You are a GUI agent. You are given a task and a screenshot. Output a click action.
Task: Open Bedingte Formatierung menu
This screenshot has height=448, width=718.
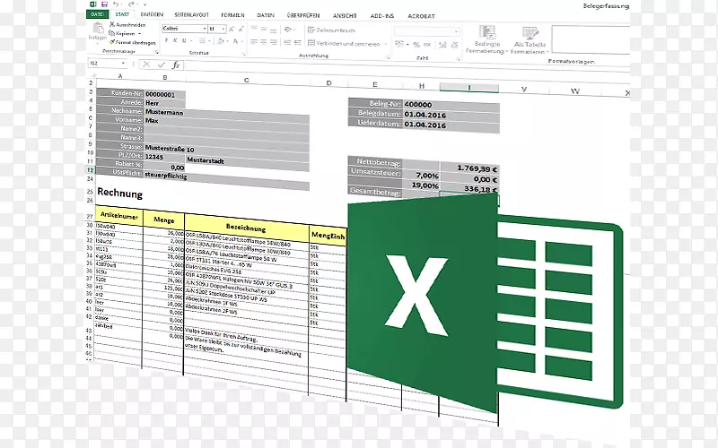(x=486, y=39)
